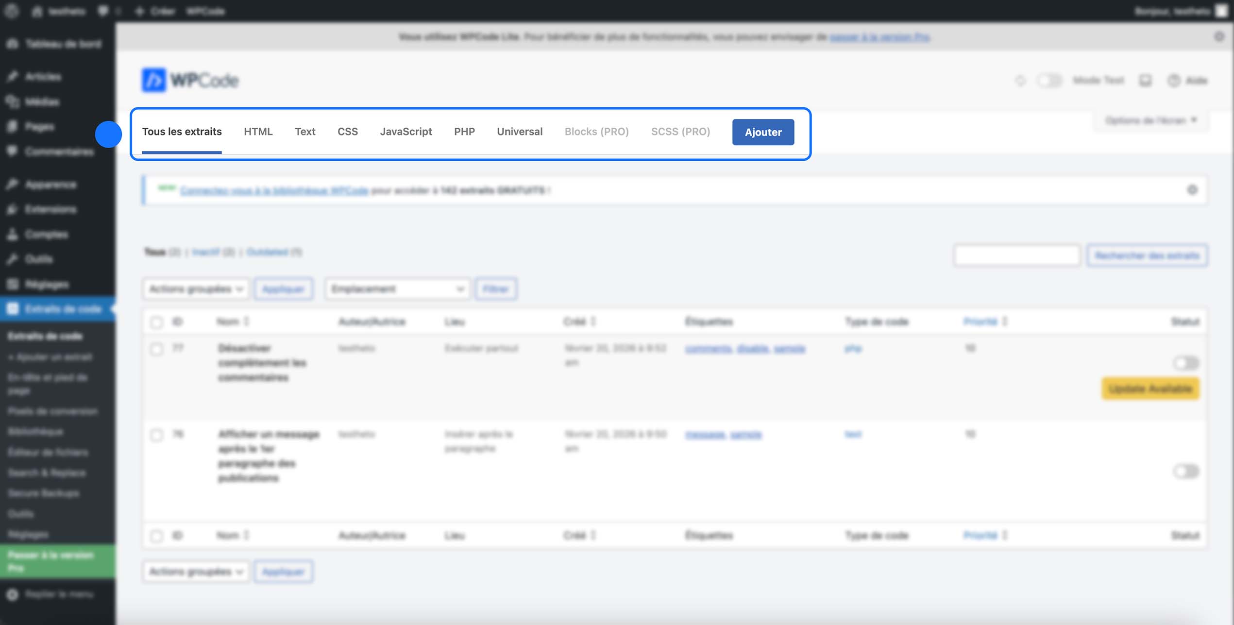Image resolution: width=1234 pixels, height=625 pixels.
Task: Click the snippet search input field
Action: pos(1016,255)
